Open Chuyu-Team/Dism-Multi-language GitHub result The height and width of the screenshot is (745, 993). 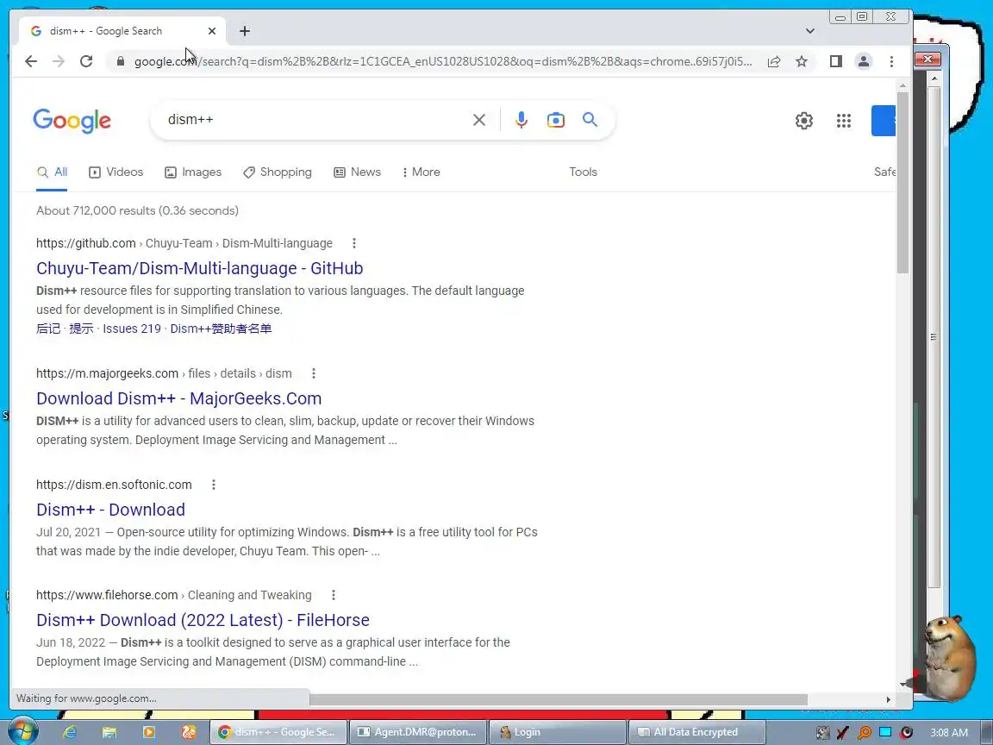[x=199, y=268]
